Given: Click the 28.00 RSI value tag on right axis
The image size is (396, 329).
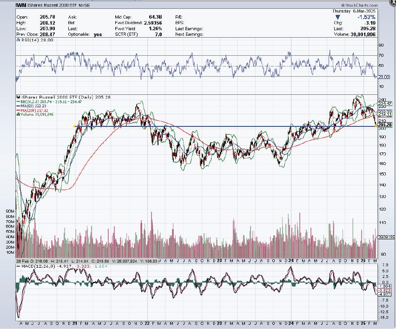Looking at the screenshot, I should [384, 77].
